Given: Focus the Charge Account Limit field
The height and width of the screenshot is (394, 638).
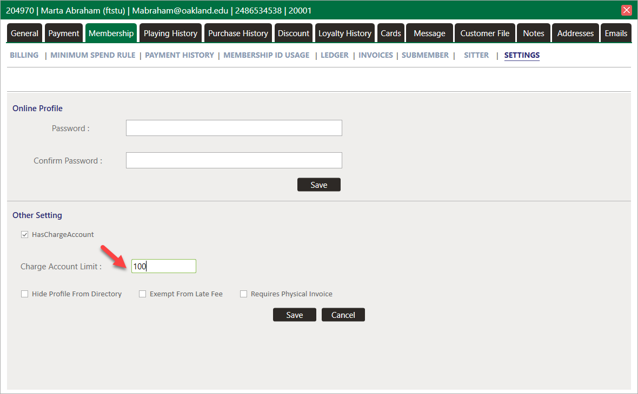Looking at the screenshot, I should coord(163,266).
